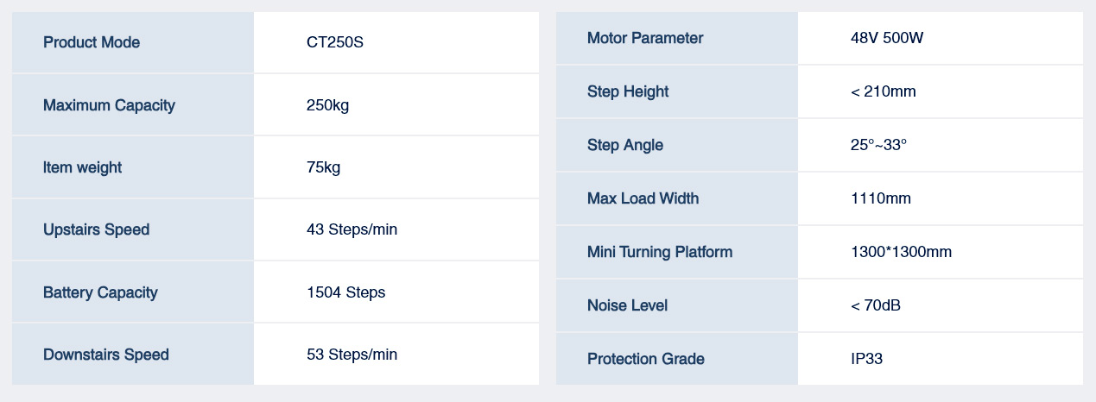Click the Downstairs Speed label

pyautogui.click(x=106, y=355)
